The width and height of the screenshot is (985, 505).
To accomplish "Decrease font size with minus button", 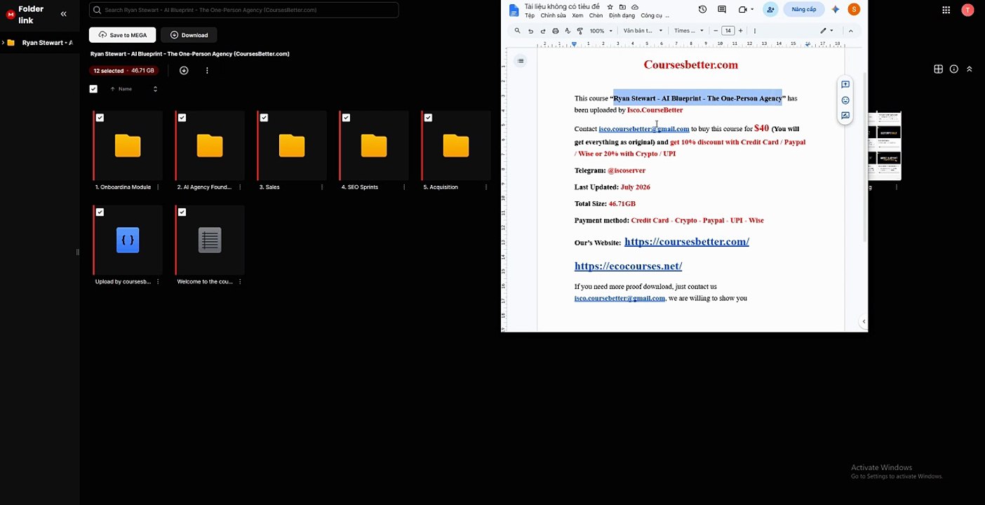I will point(716,31).
